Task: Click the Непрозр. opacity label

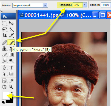Action: coord(65,5)
